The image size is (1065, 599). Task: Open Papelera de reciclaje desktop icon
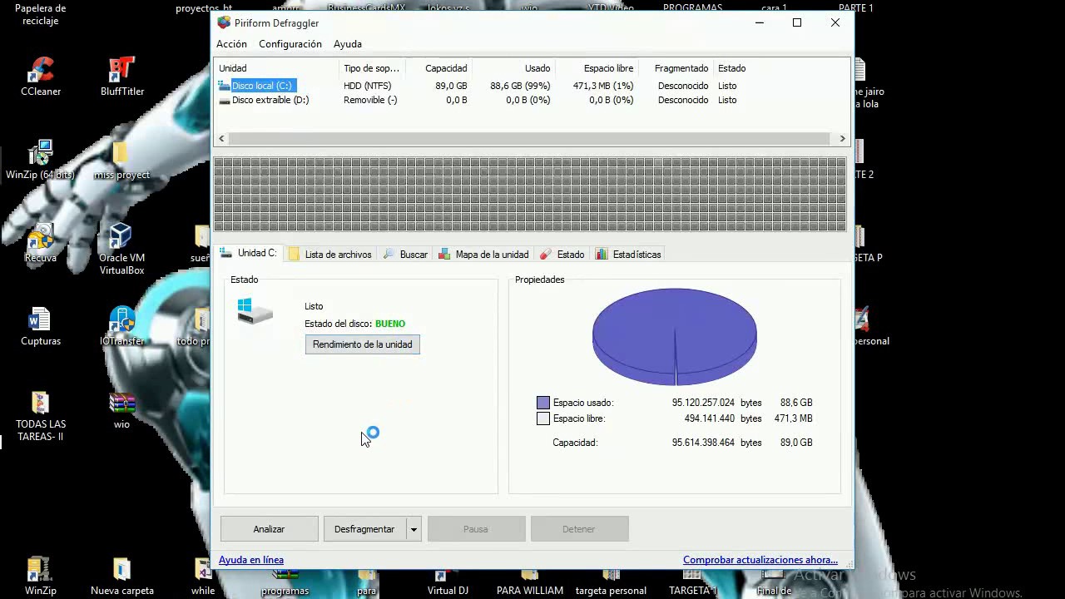pyautogui.click(x=41, y=14)
